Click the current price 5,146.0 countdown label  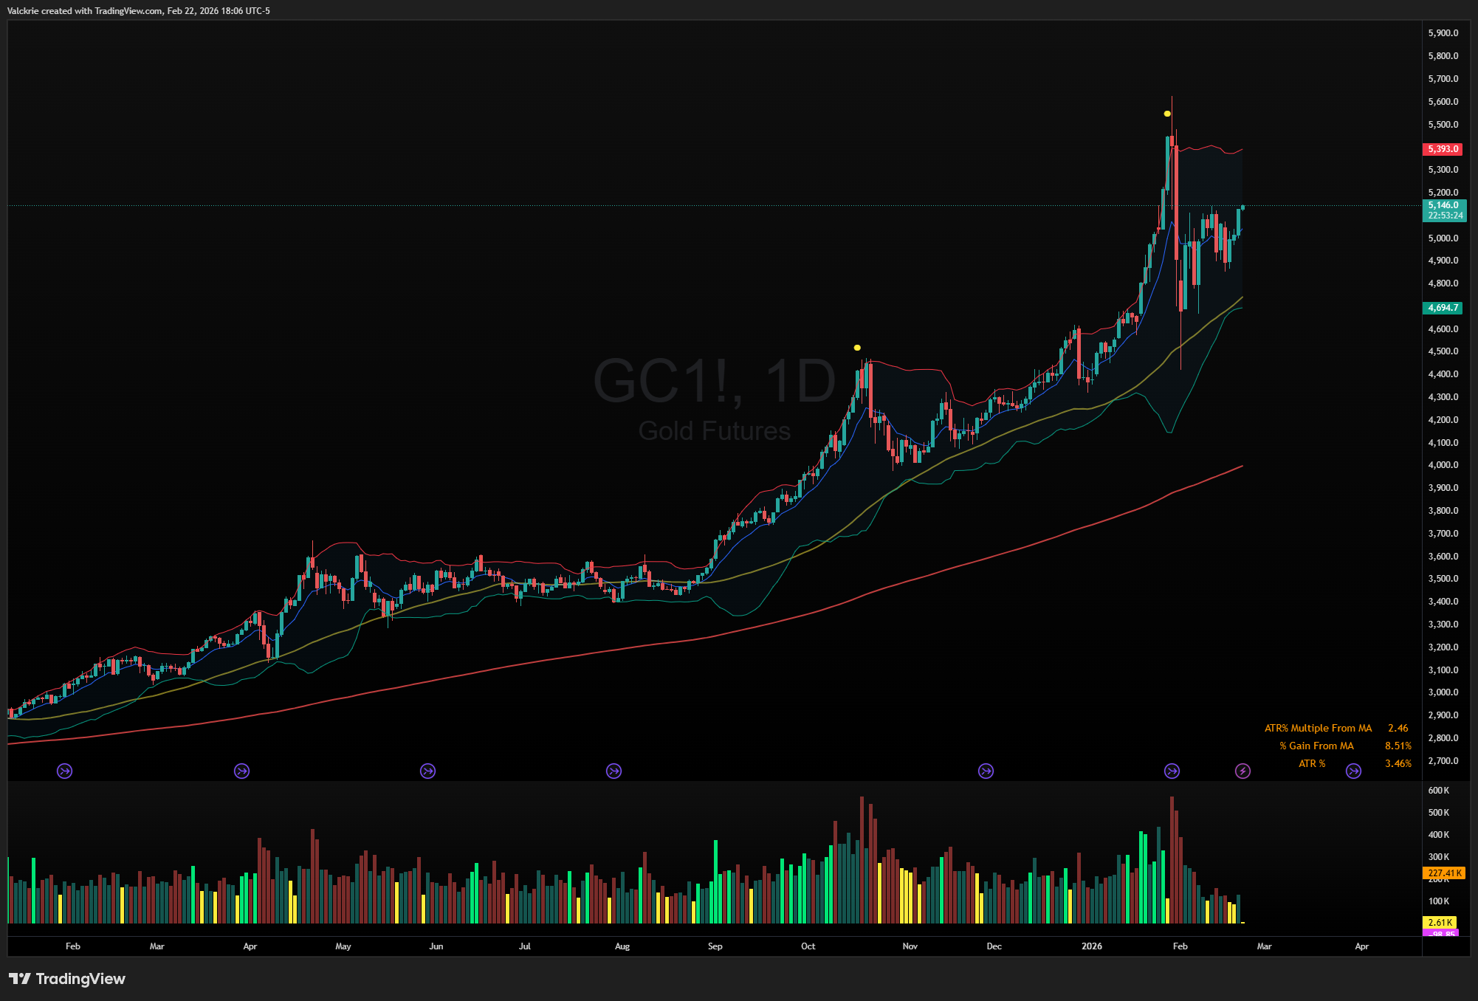pyautogui.click(x=1444, y=210)
